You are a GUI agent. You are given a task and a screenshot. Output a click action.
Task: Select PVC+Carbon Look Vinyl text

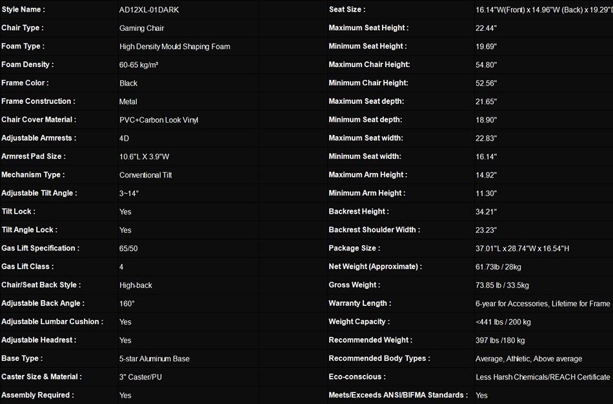159,120
